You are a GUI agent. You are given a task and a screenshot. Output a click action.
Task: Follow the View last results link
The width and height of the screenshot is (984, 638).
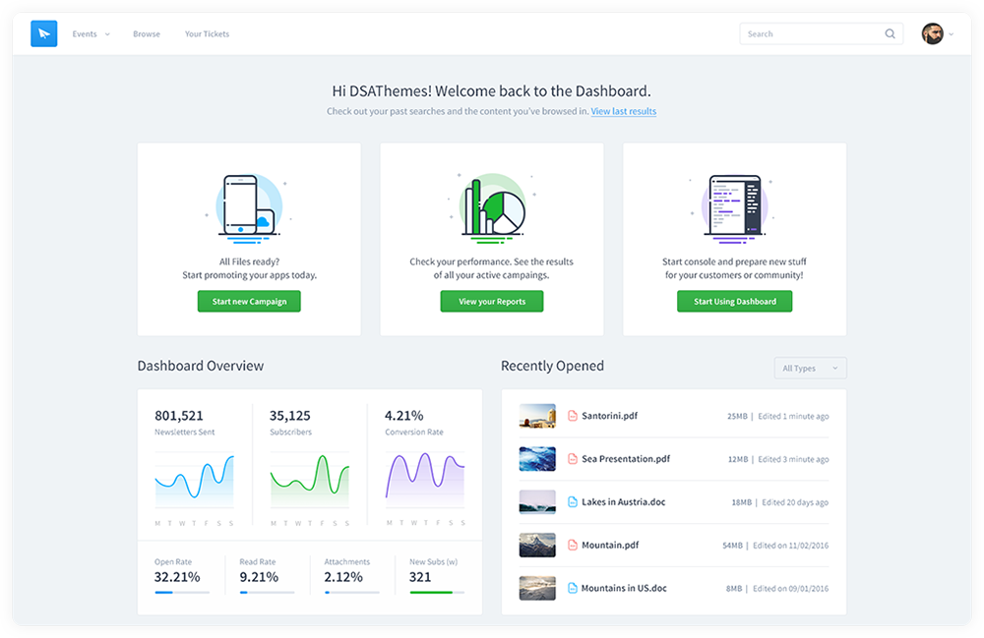[x=623, y=112]
